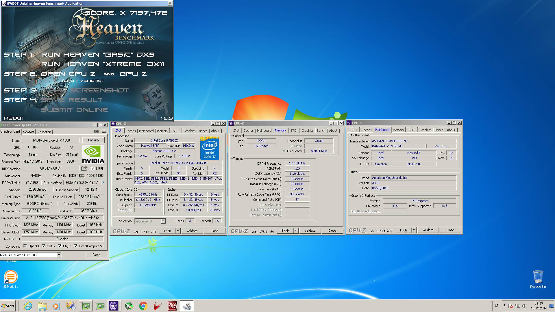Click Run Heaven "Xtreme" DX11 in HWBOT app
Viewport: 555px width, 312px height.
(x=103, y=64)
